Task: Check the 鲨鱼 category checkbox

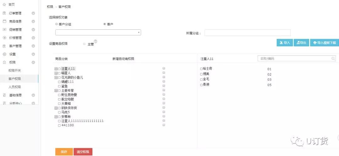Action: [x=59, y=86]
